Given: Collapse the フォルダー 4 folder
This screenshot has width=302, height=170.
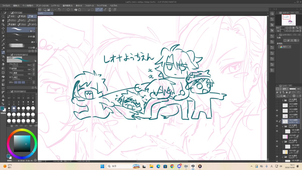Looking at the screenshot, I should pos(283,141).
